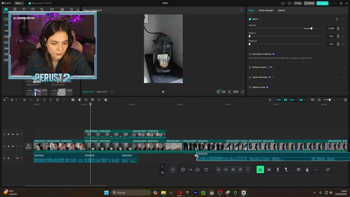Click the Fade in 0.0s value field
The width and height of the screenshot is (350, 197).
click(x=331, y=36)
